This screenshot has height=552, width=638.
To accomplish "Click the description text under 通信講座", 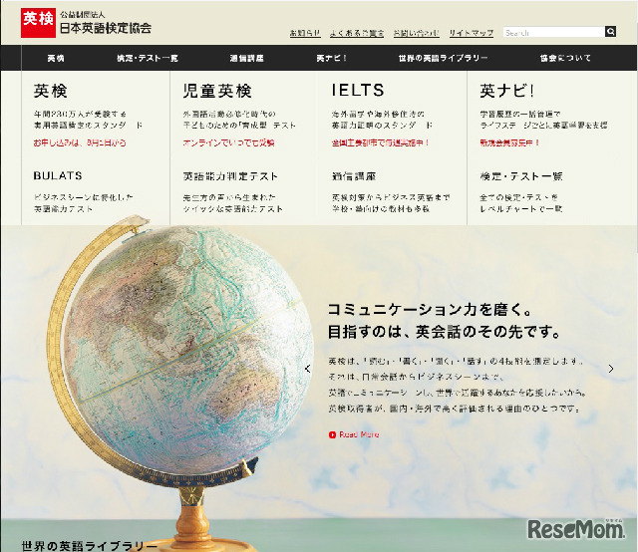I will (391, 203).
